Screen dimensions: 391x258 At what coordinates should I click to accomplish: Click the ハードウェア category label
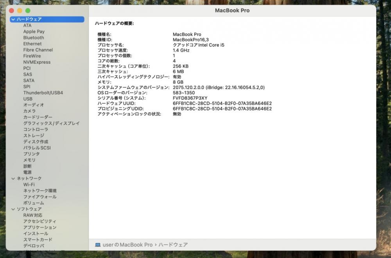click(x=29, y=19)
